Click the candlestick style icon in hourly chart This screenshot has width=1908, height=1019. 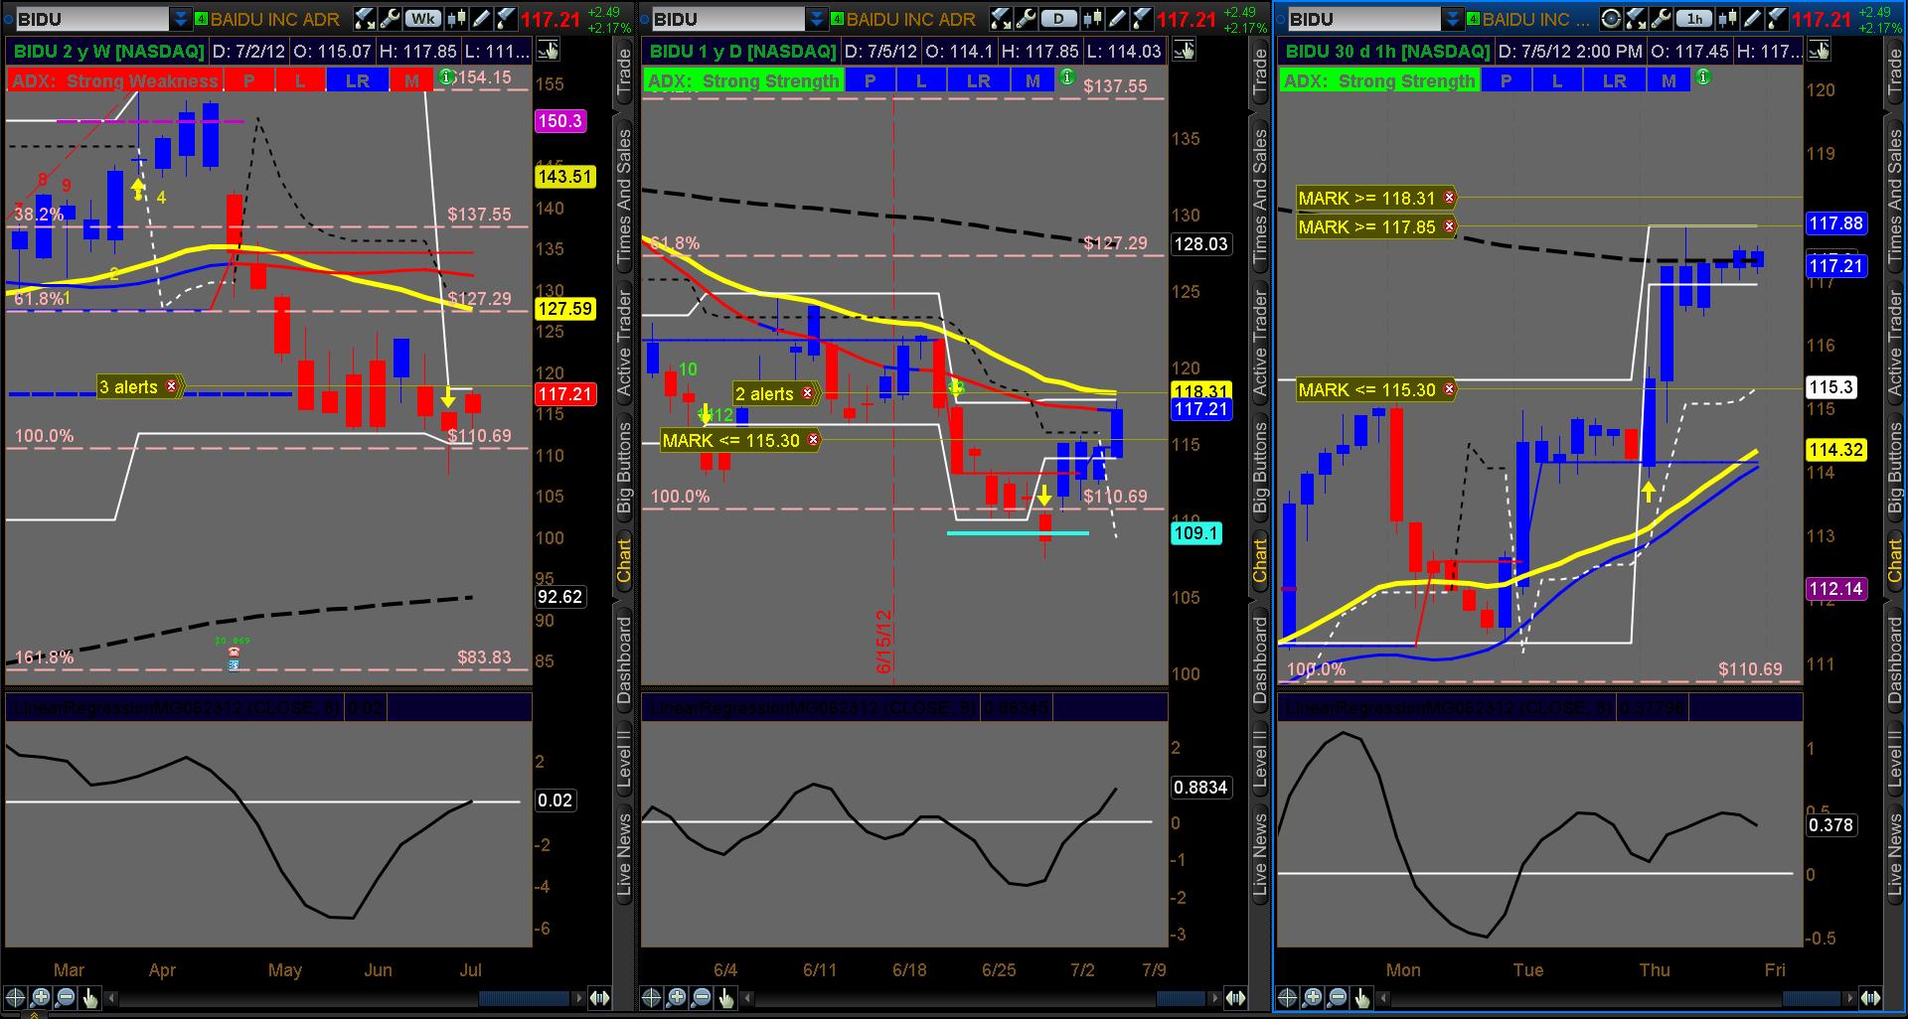pyautogui.click(x=1730, y=19)
